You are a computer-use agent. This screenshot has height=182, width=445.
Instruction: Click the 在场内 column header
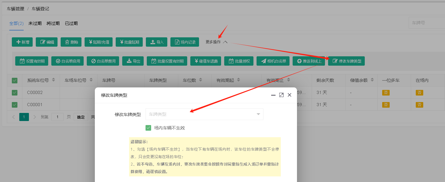pos(422,80)
